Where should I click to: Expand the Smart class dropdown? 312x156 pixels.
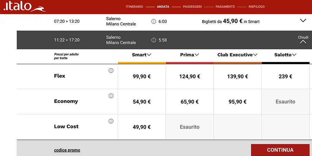pos(142,55)
